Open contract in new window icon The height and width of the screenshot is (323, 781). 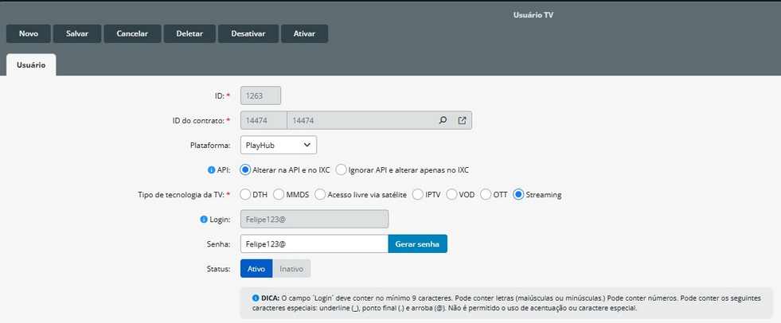coord(463,121)
